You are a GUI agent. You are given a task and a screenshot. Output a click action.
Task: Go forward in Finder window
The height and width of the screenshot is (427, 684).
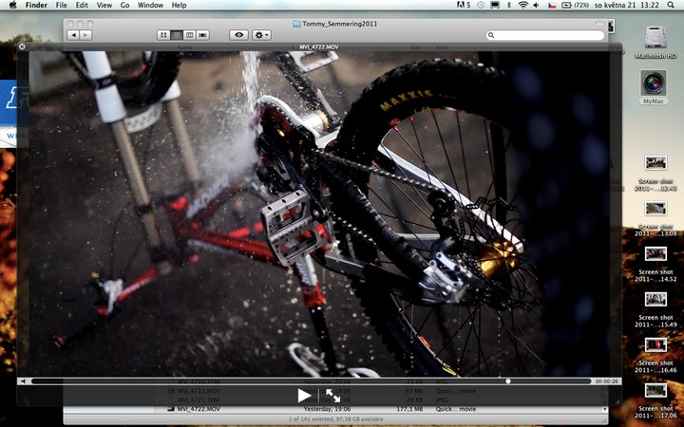85,35
